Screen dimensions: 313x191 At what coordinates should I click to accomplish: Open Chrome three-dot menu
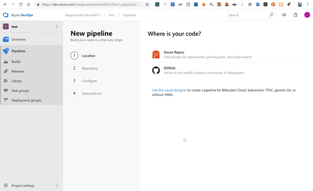point(308,4)
